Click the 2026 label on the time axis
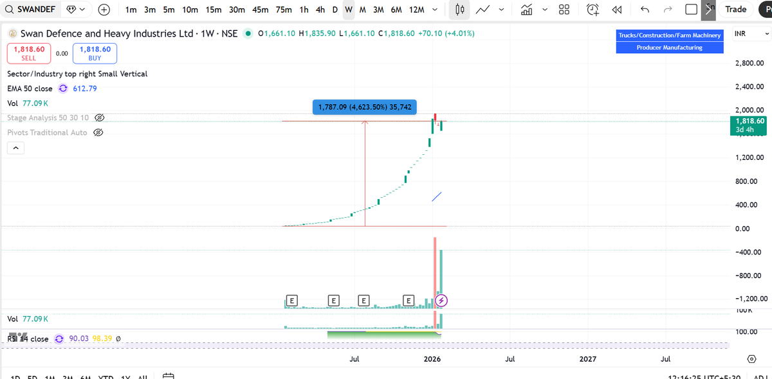The width and height of the screenshot is (772, 379). coord(432,358)
